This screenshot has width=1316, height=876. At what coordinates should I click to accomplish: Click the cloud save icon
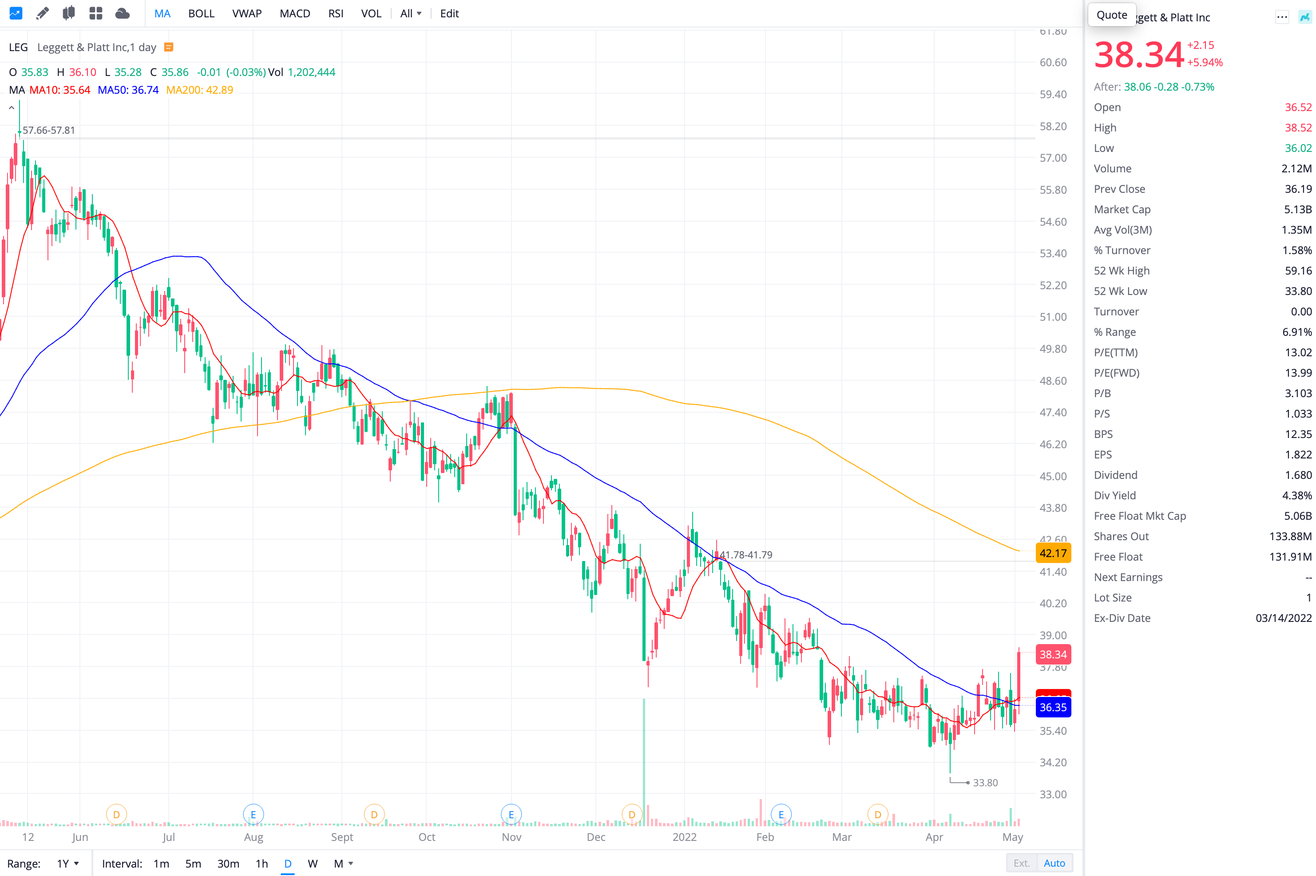click(122, 13)
